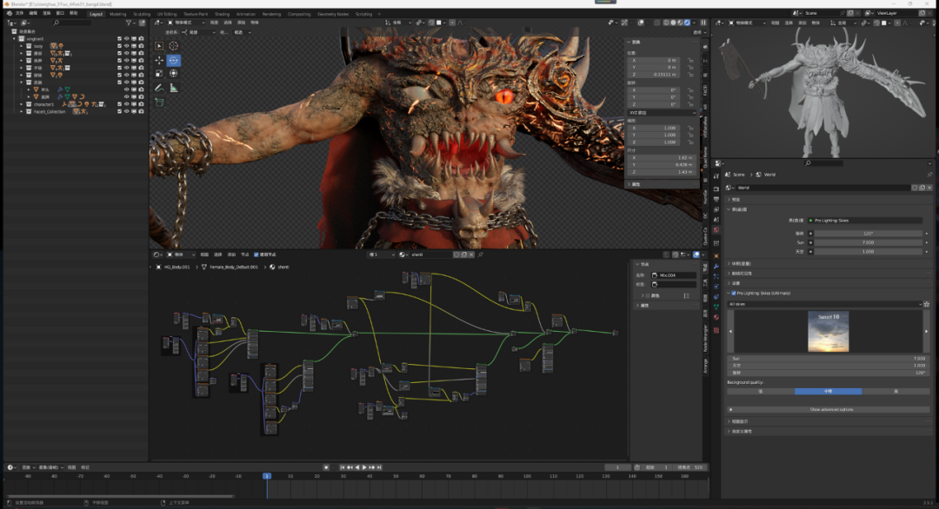This screenshot has width=939, height=509.
Task: Choose the 3D Cursor tool
Action: [x=173, y=45]
